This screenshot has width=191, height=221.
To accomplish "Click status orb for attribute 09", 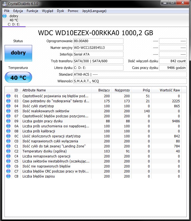I will tap(8, 121).
